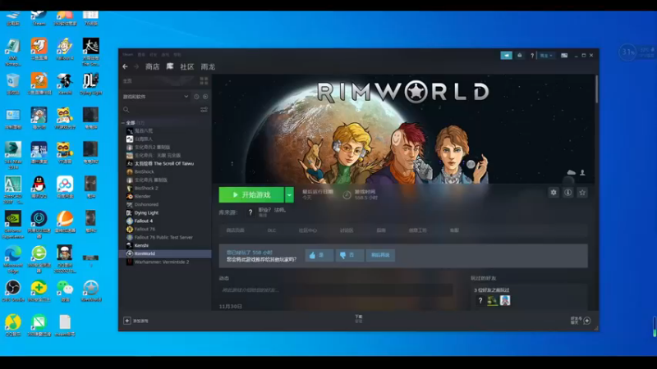Open the Dying Light desktop shortcut
This screenshot has width=657, height=369.
click(90, 84)
